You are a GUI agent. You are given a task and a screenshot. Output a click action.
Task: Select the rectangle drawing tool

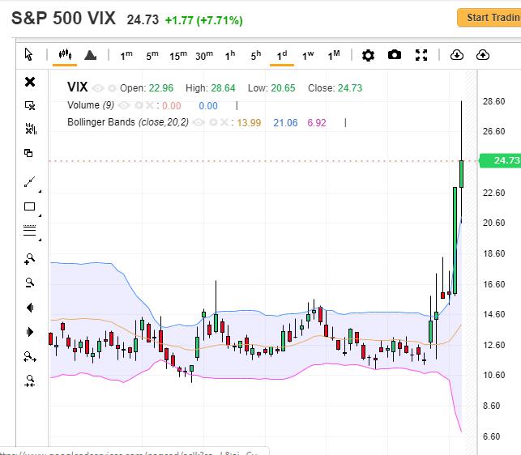[x=29, y=206]
